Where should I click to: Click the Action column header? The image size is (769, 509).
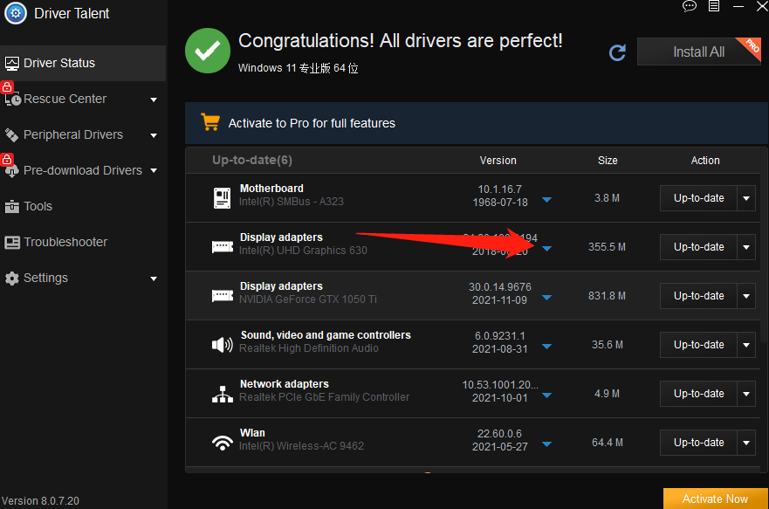pyautogui.click(x=705, y=161)
